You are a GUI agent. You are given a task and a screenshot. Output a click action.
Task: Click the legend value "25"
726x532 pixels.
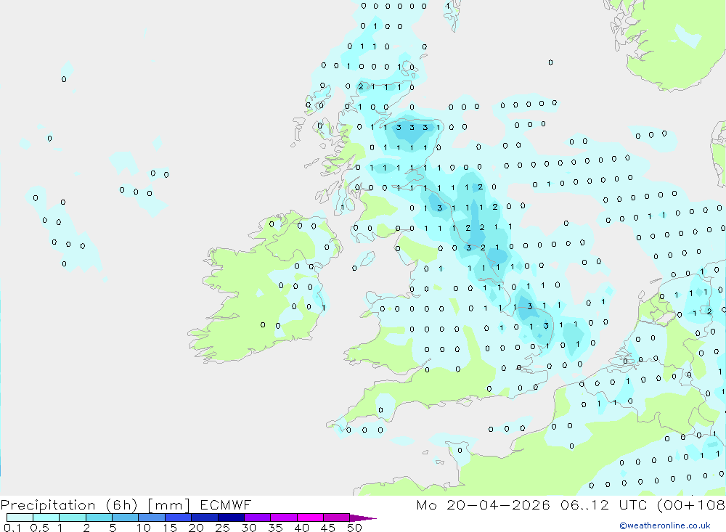tap(222, 528)
